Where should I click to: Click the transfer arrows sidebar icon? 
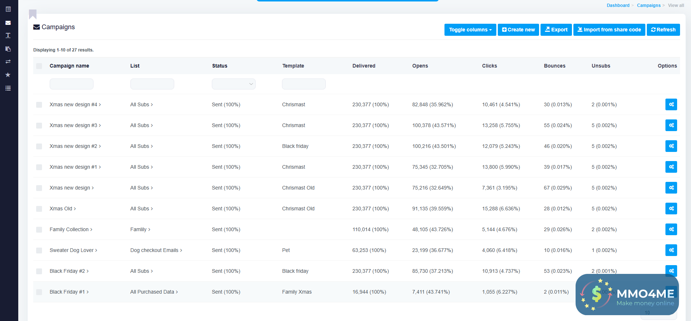point(8,62)
